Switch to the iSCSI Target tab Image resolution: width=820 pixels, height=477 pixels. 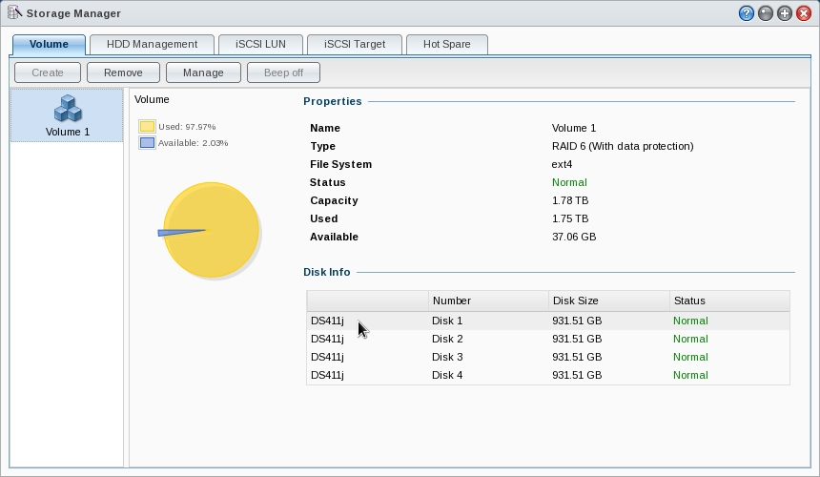pyautogui.click(x=355, y=45)
